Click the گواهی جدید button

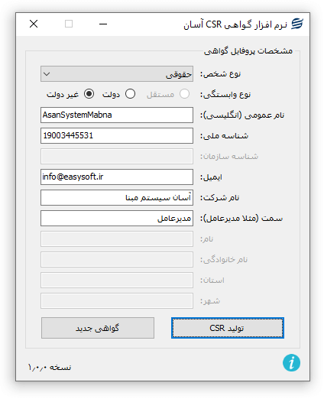click(98, 328)
